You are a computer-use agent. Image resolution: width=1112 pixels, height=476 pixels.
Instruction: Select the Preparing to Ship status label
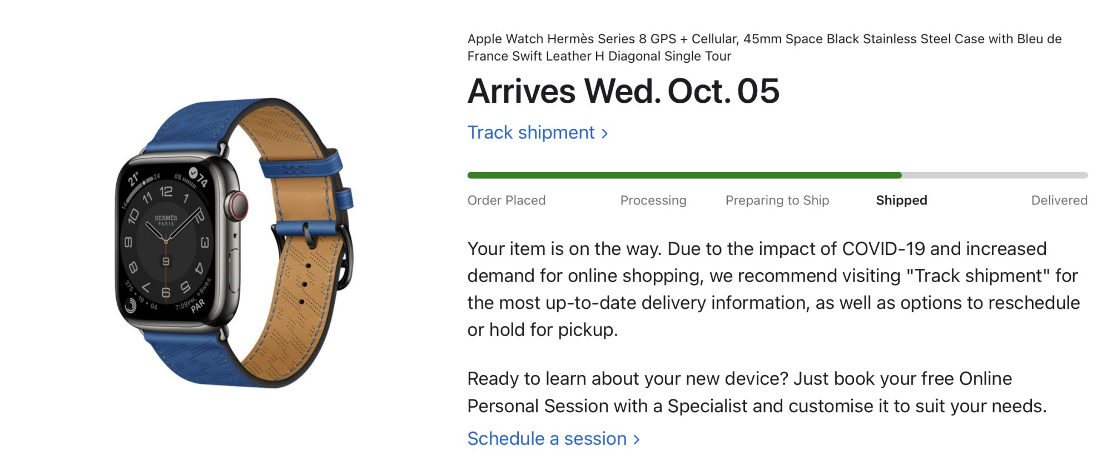click(777, 201)
